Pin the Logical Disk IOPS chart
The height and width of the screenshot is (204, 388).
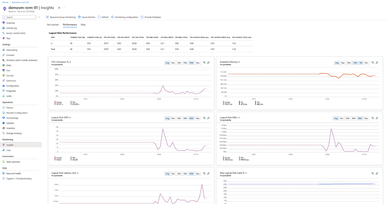tap(208, 118)
